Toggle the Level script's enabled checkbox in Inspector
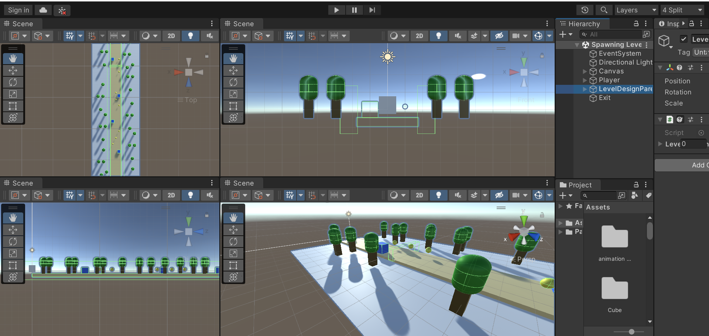Image resolution: width=709 pixels, height=336 pixels. [684, 39]
